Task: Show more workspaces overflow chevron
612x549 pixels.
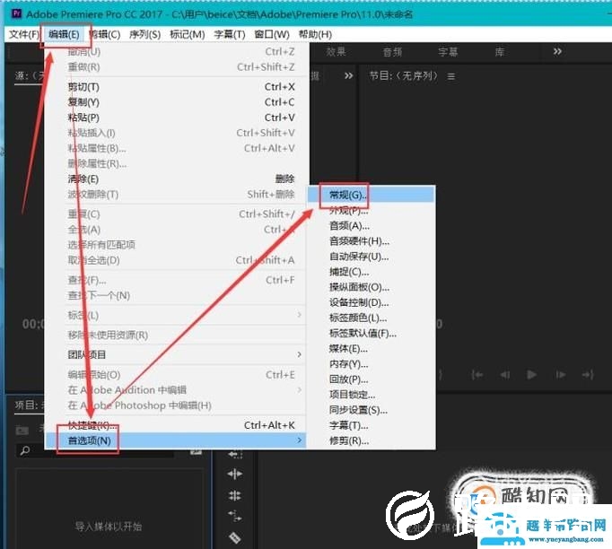Action: point(558,51)
